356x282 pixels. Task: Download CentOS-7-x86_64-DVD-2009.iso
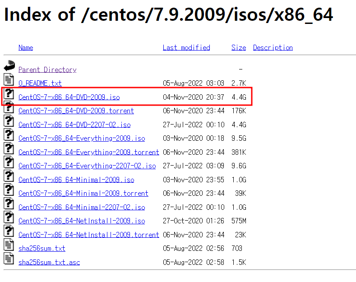tap(69, 97)
